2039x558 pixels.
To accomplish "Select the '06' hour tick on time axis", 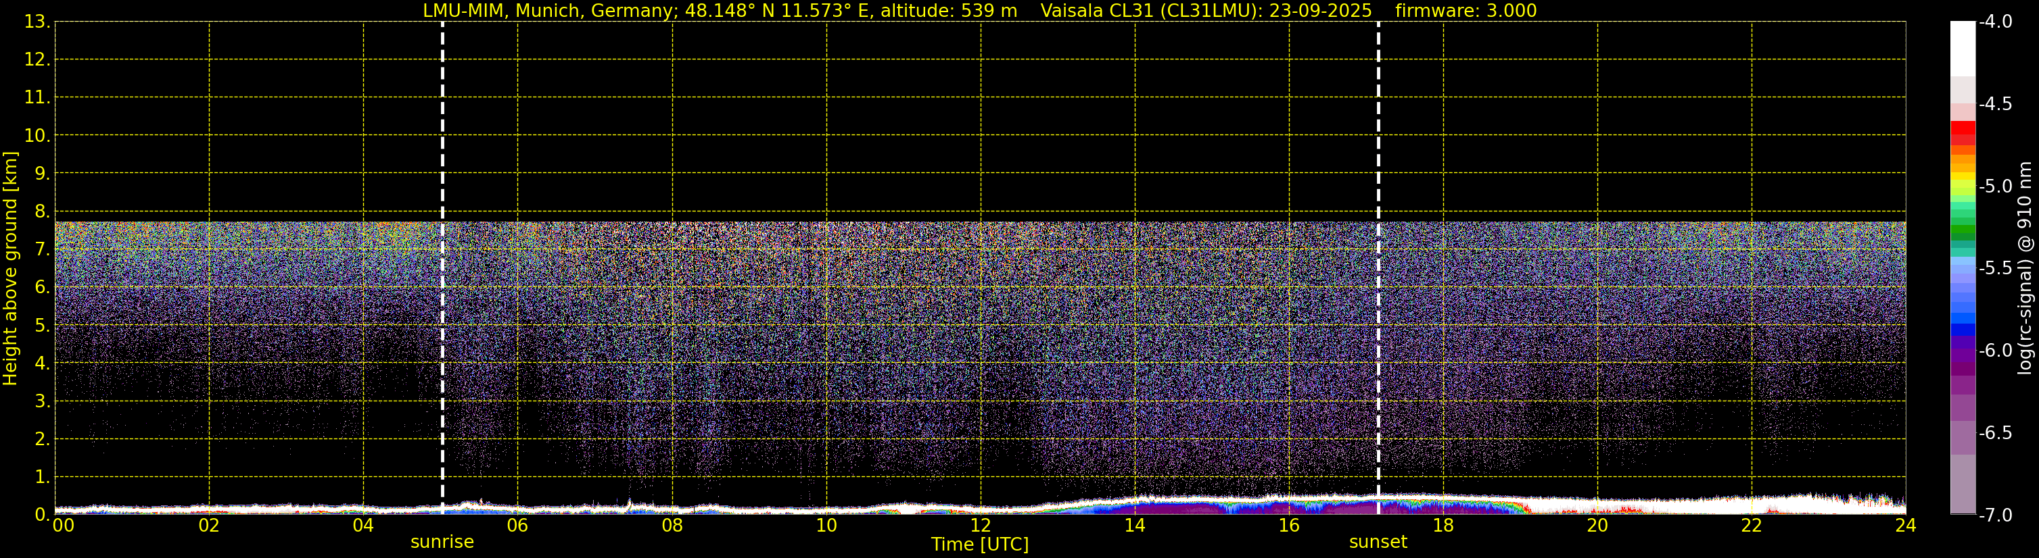I will coord(517,526).
